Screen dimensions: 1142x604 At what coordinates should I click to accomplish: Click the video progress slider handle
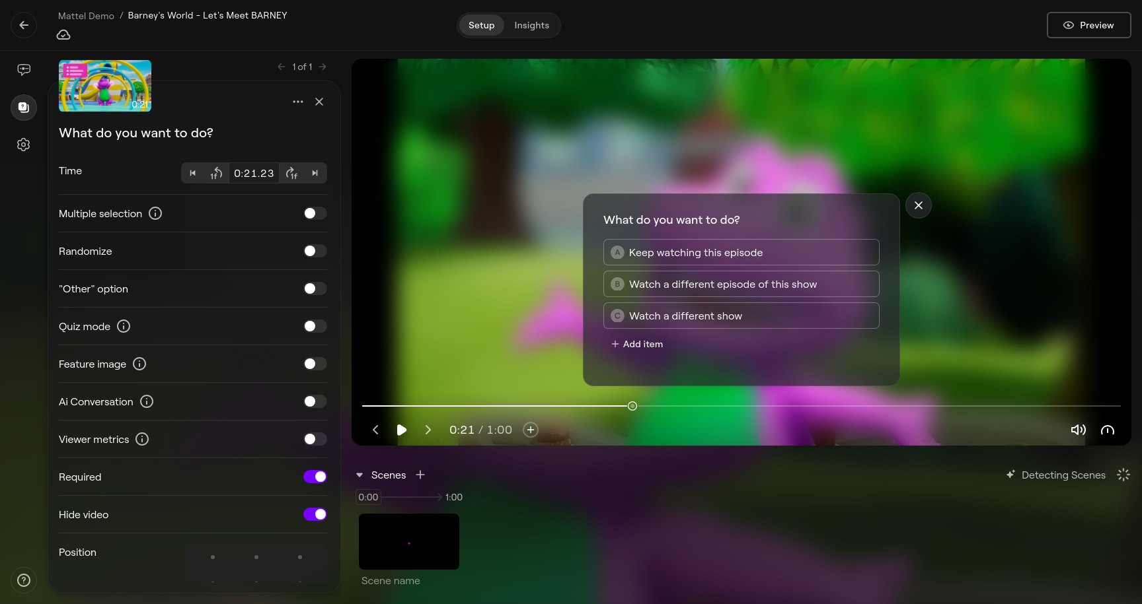pyautogui.click(x=632, y=406)
